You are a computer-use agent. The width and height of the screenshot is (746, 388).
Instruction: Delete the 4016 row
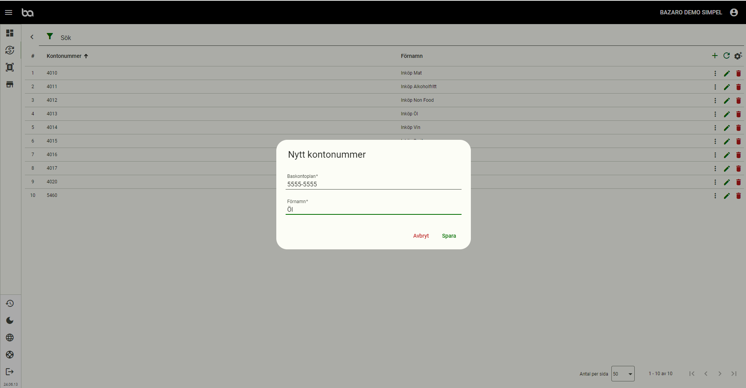[739, 155]
